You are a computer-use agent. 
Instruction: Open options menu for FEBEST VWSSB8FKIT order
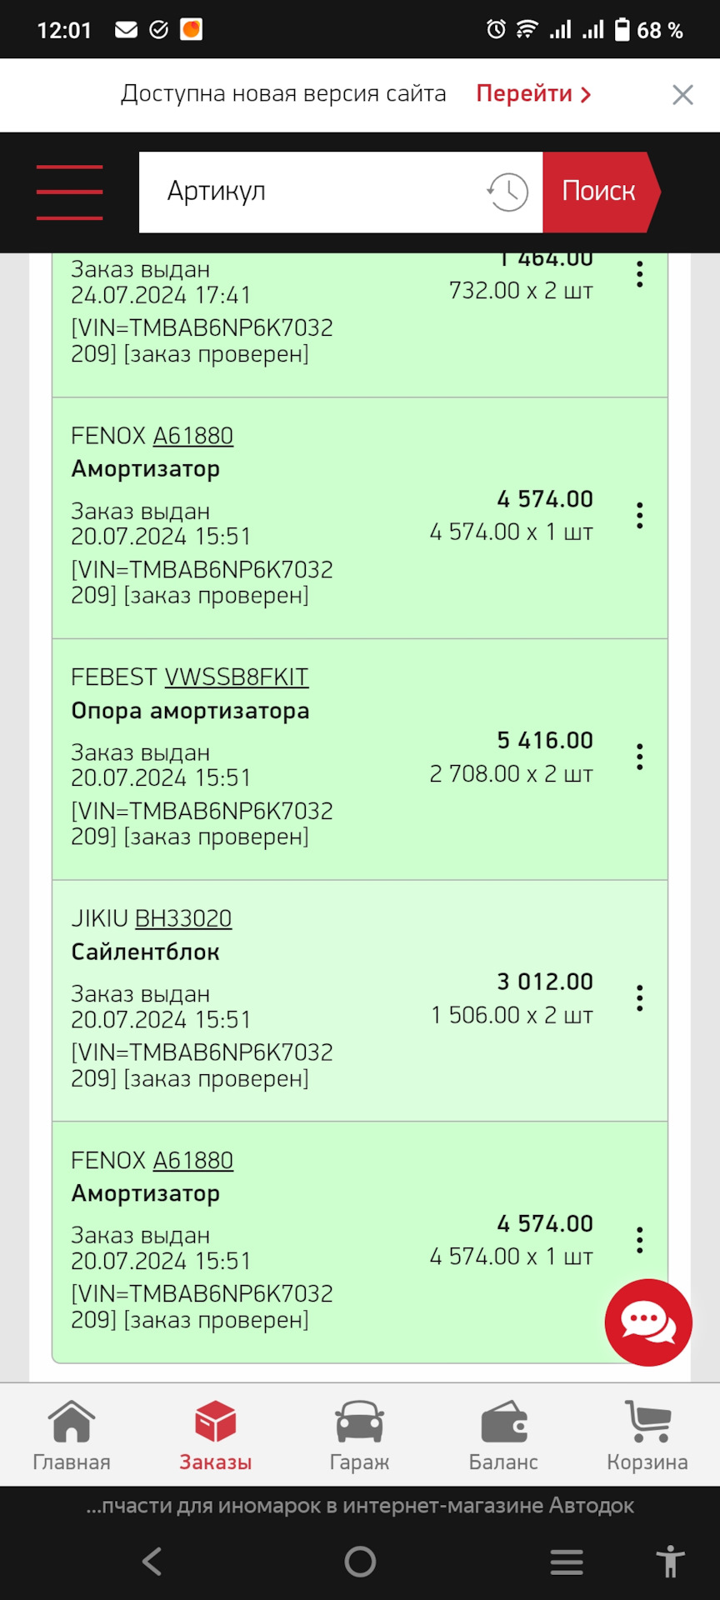[639, 757]
